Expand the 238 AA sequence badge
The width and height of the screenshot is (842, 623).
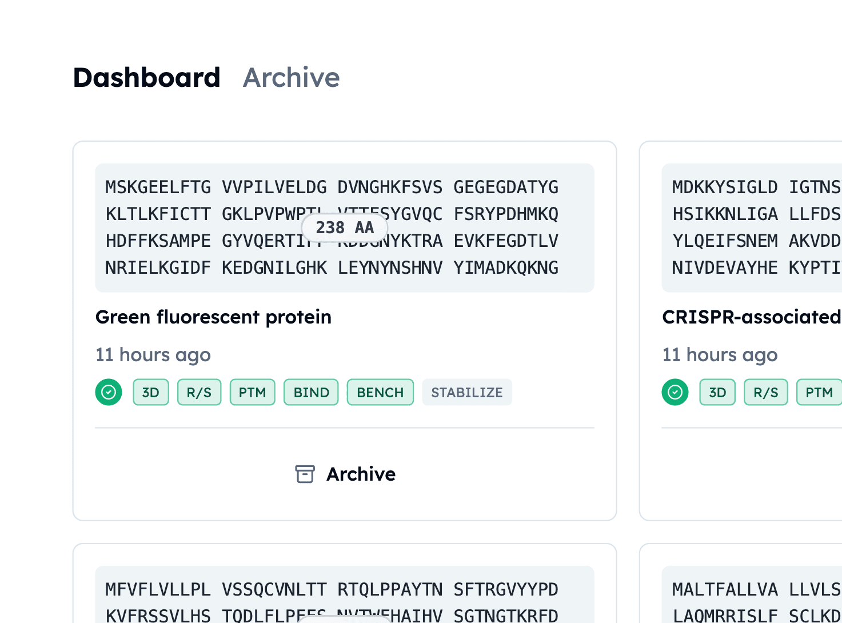pos(344,227)
